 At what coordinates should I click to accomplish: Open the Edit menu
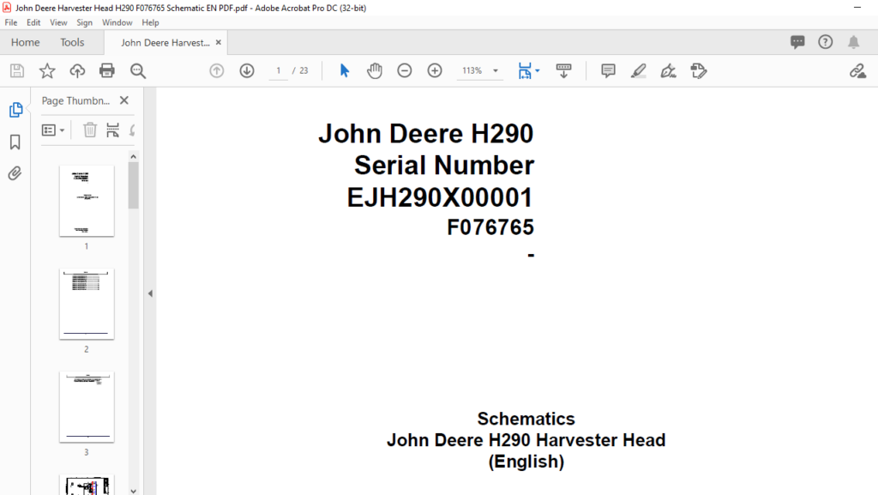click(33, 22)
